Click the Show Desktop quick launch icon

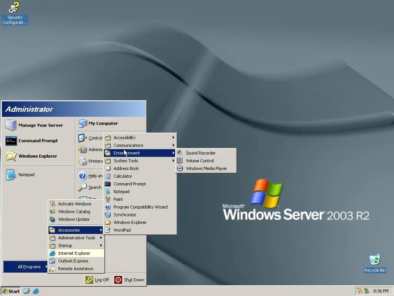[x=27, y=291]
